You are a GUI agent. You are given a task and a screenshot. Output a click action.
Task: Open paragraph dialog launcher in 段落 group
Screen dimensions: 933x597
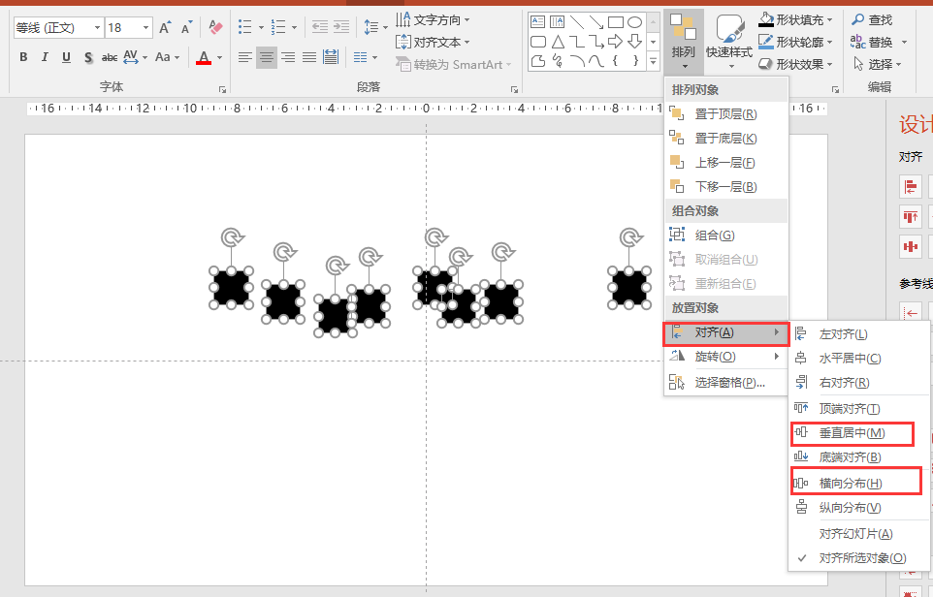click(x=514, y=90)
